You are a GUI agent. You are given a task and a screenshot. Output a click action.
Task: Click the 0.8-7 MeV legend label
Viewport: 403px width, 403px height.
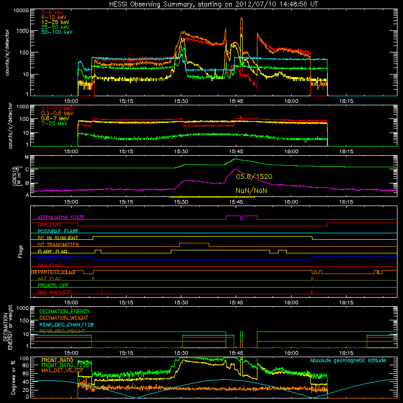pyautogui.click(x=55, y=118)
